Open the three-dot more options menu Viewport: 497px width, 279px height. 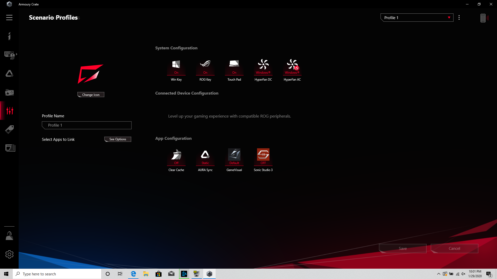click(x=459, y=18)
